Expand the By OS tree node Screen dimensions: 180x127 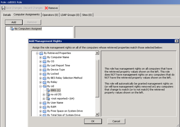point(41,61)
